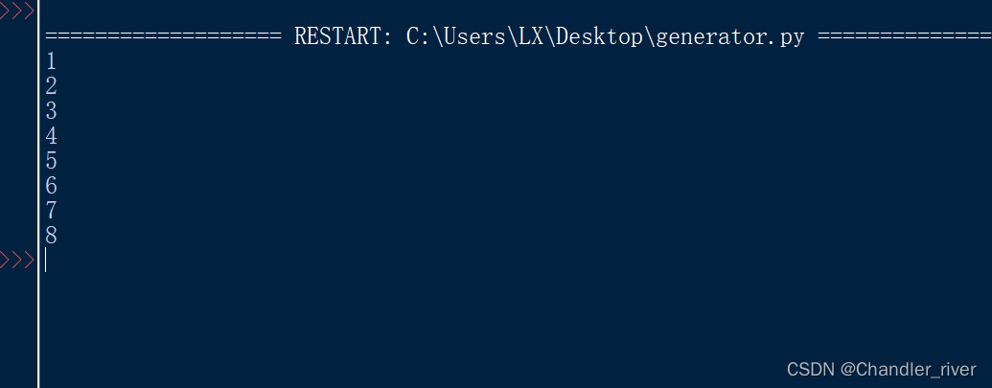Click the top red >>> prompt
Viewport: 992px width, 388px height.
[x=18, y=11]
